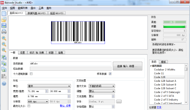
Task: Zoom in with the plus magnifier icon
Action: (4, 38)
